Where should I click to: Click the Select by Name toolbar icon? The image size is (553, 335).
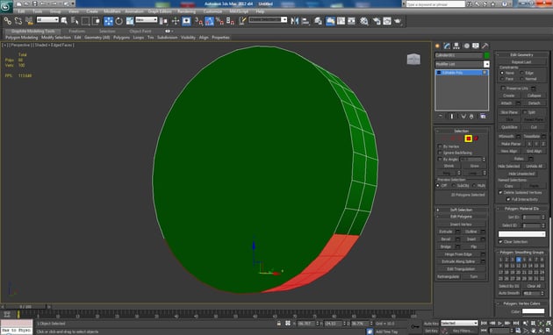pyautogui.click(x=75, y=22)
